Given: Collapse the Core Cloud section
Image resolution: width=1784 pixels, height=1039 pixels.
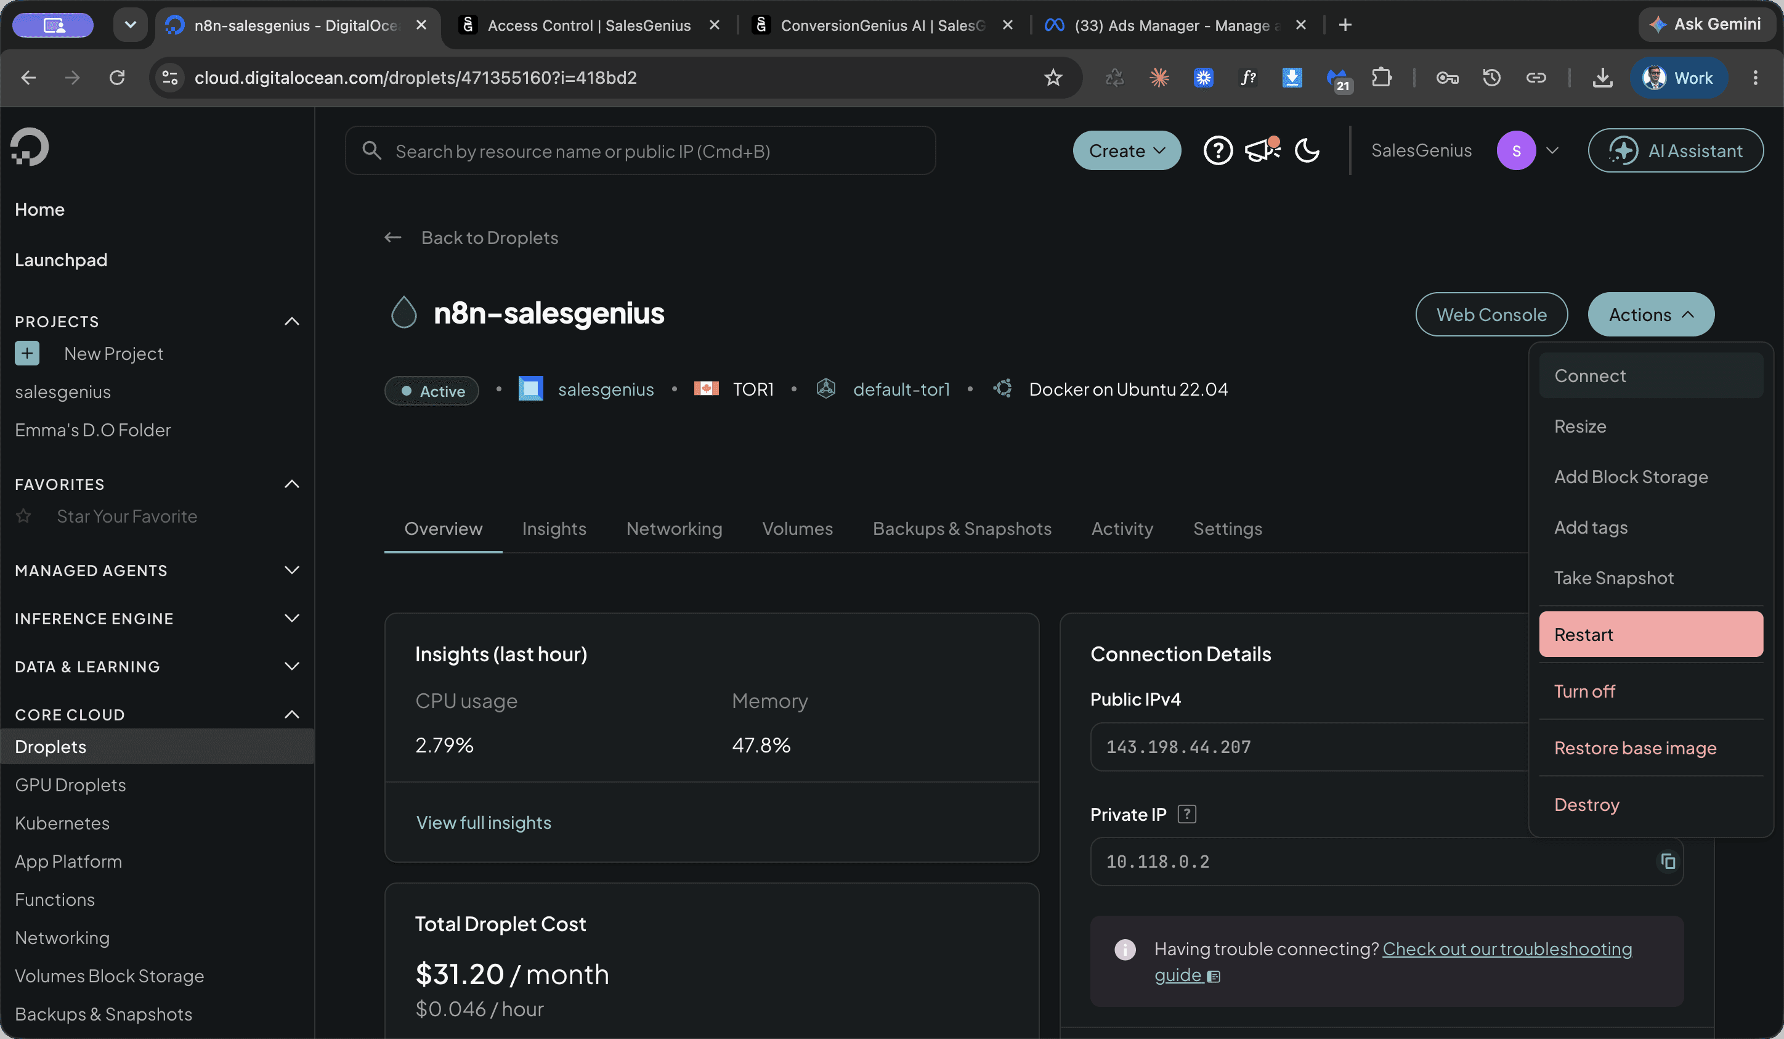Looking at the screenshot, I should pos(291,715).
